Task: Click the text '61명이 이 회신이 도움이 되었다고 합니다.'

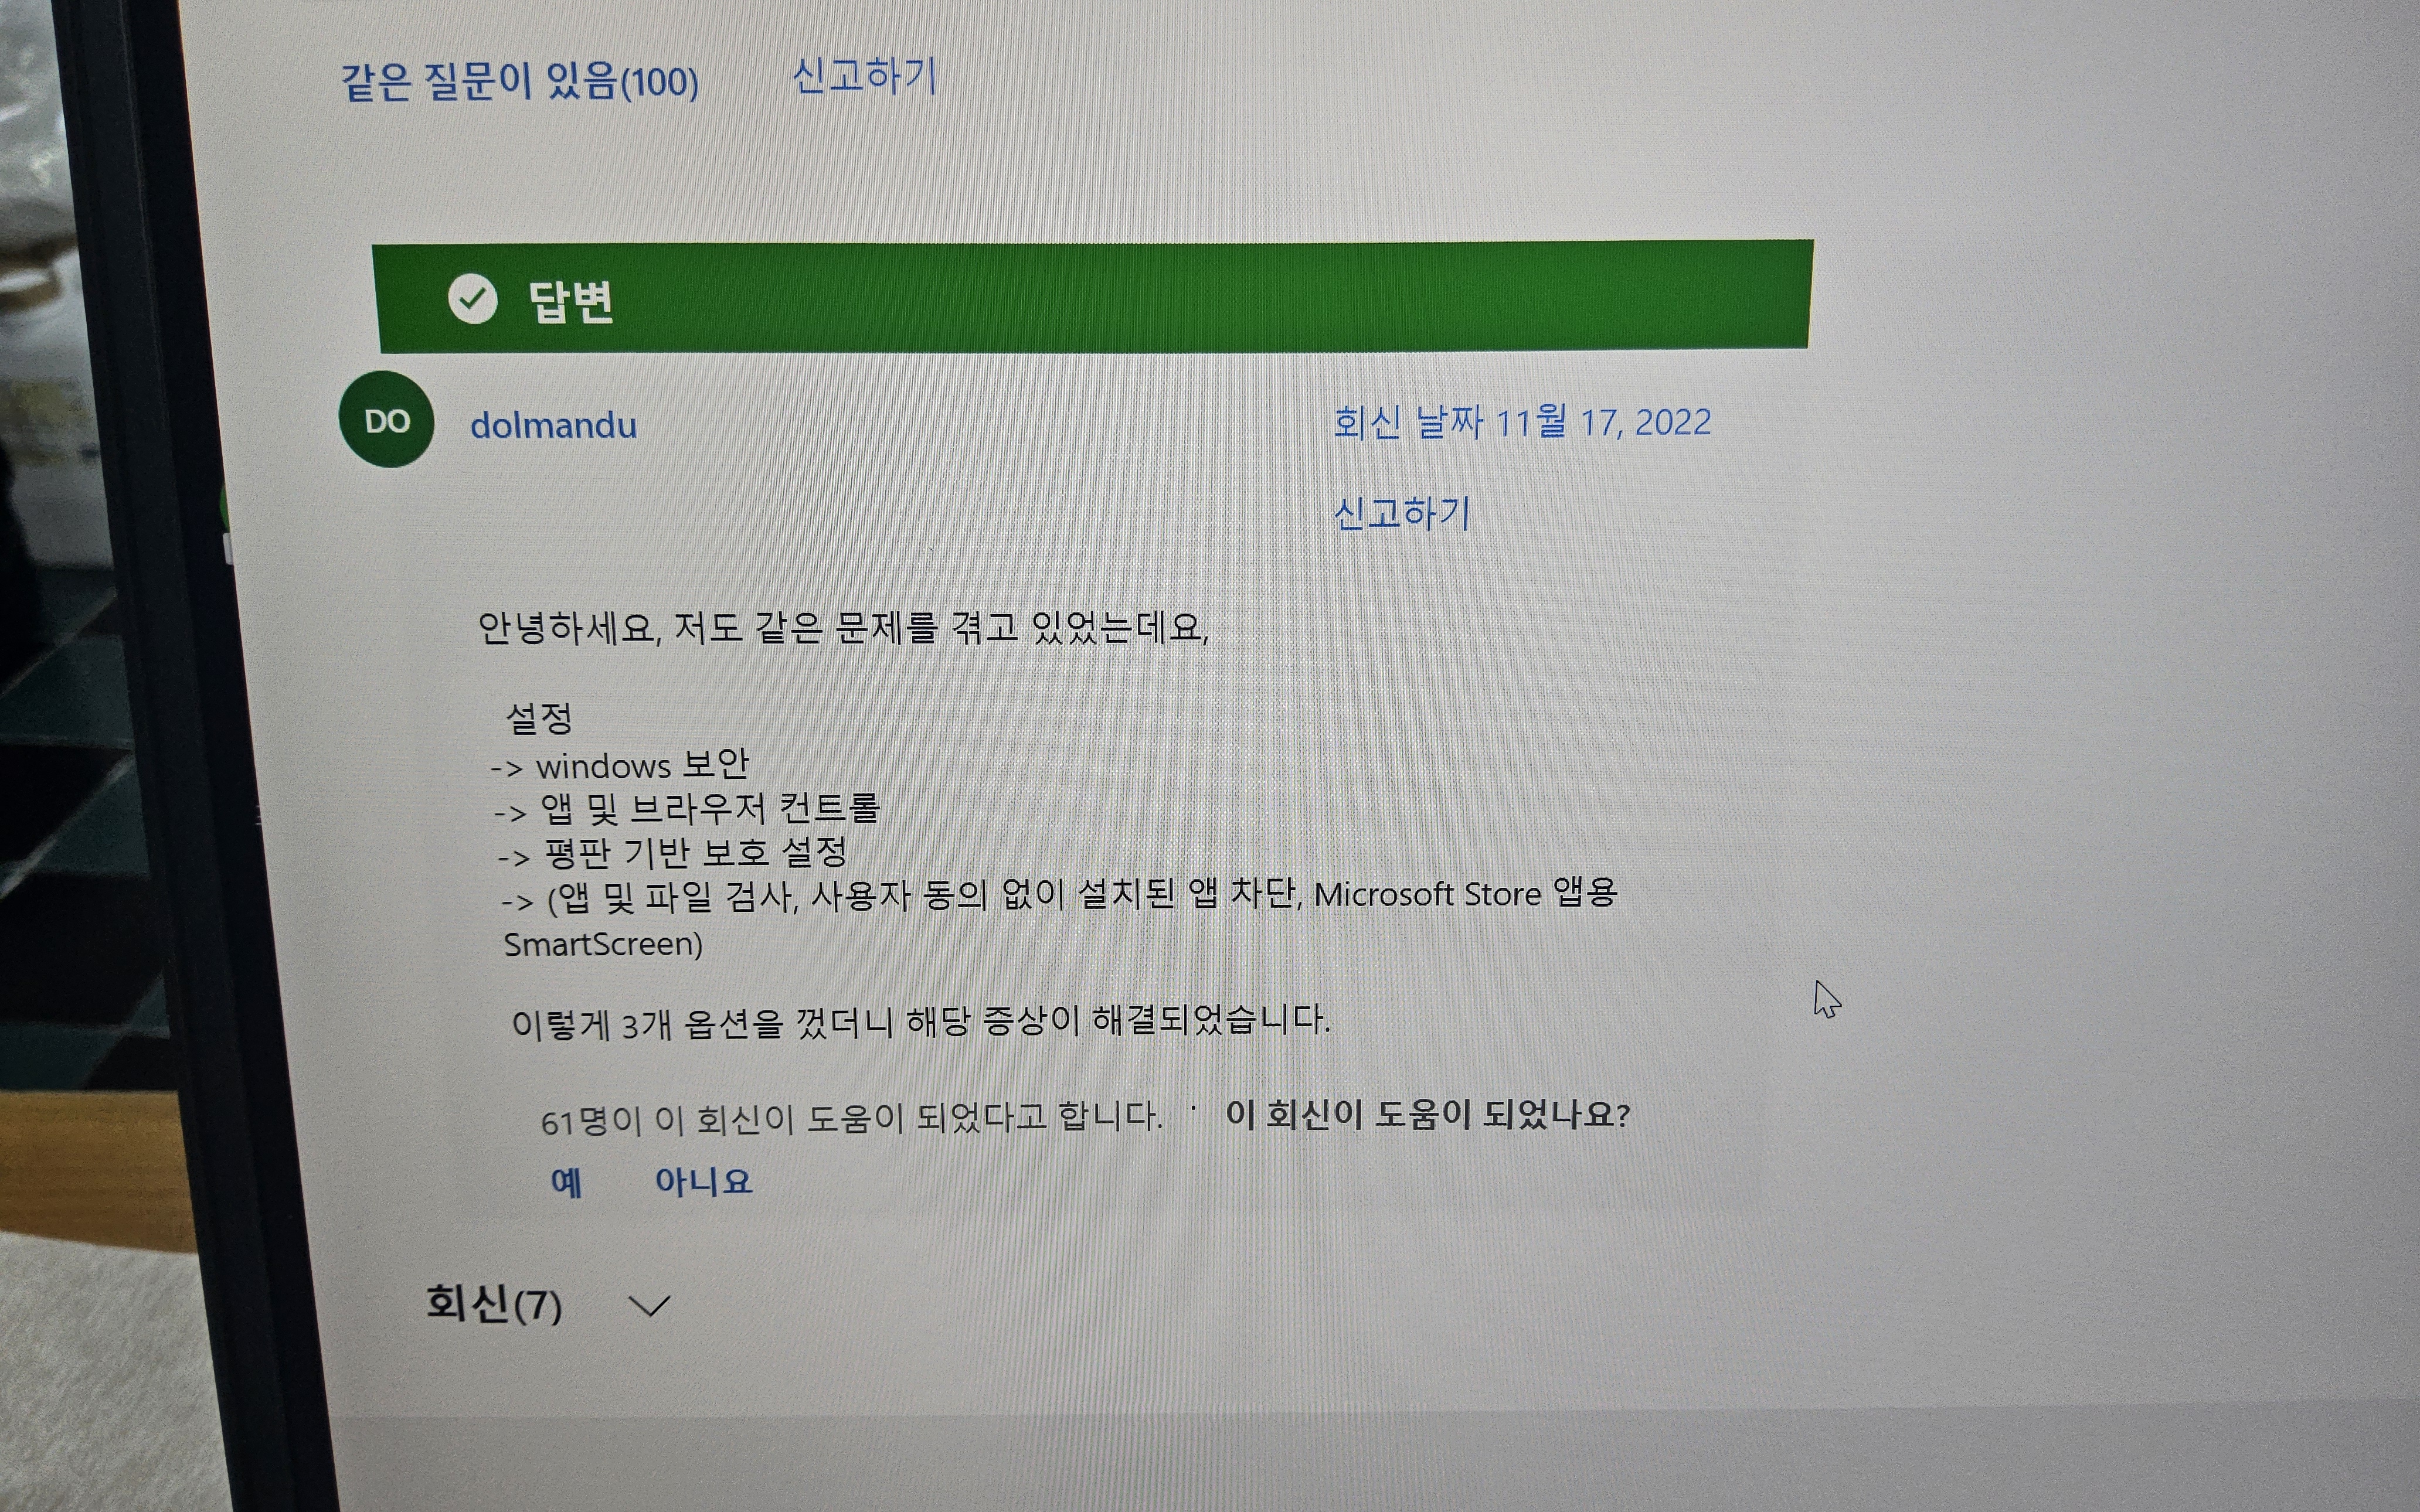Action: (x=851, y=1118)
